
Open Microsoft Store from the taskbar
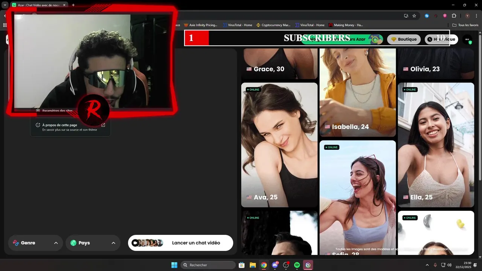[x=242, y=265]
